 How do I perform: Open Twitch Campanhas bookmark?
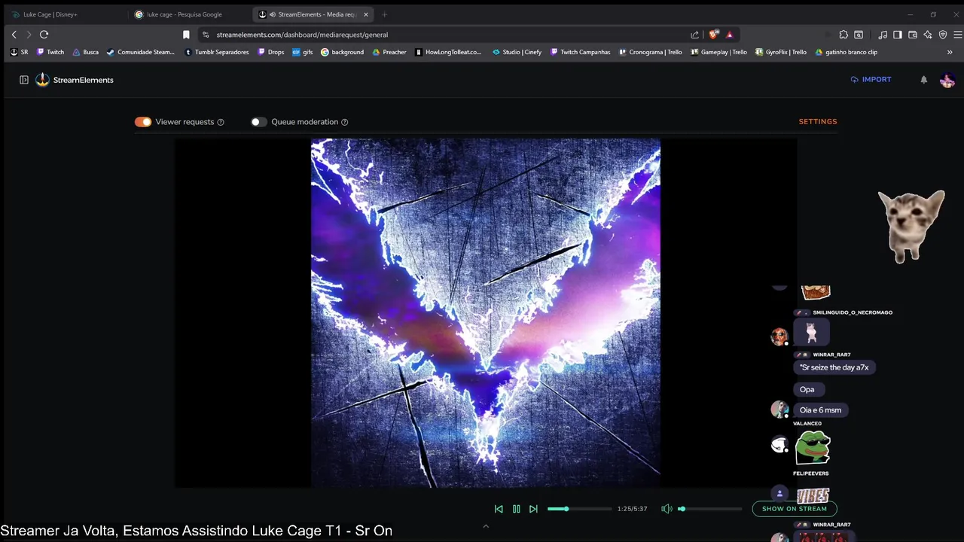[x=580, y=53]
